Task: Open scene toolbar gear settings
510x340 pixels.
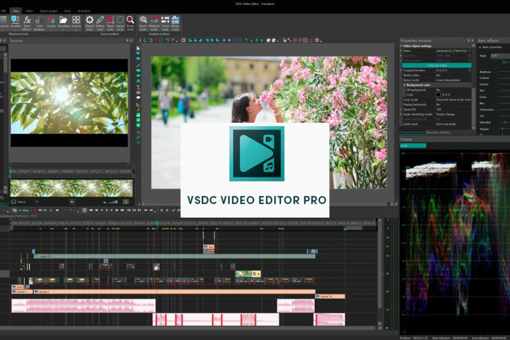Action: [317, 41]
